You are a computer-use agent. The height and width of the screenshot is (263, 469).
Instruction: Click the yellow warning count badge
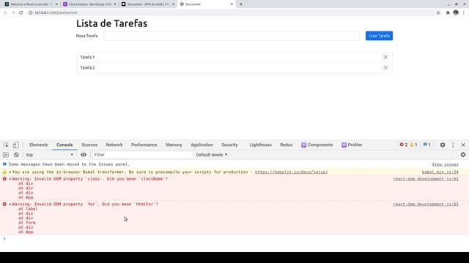413,145
